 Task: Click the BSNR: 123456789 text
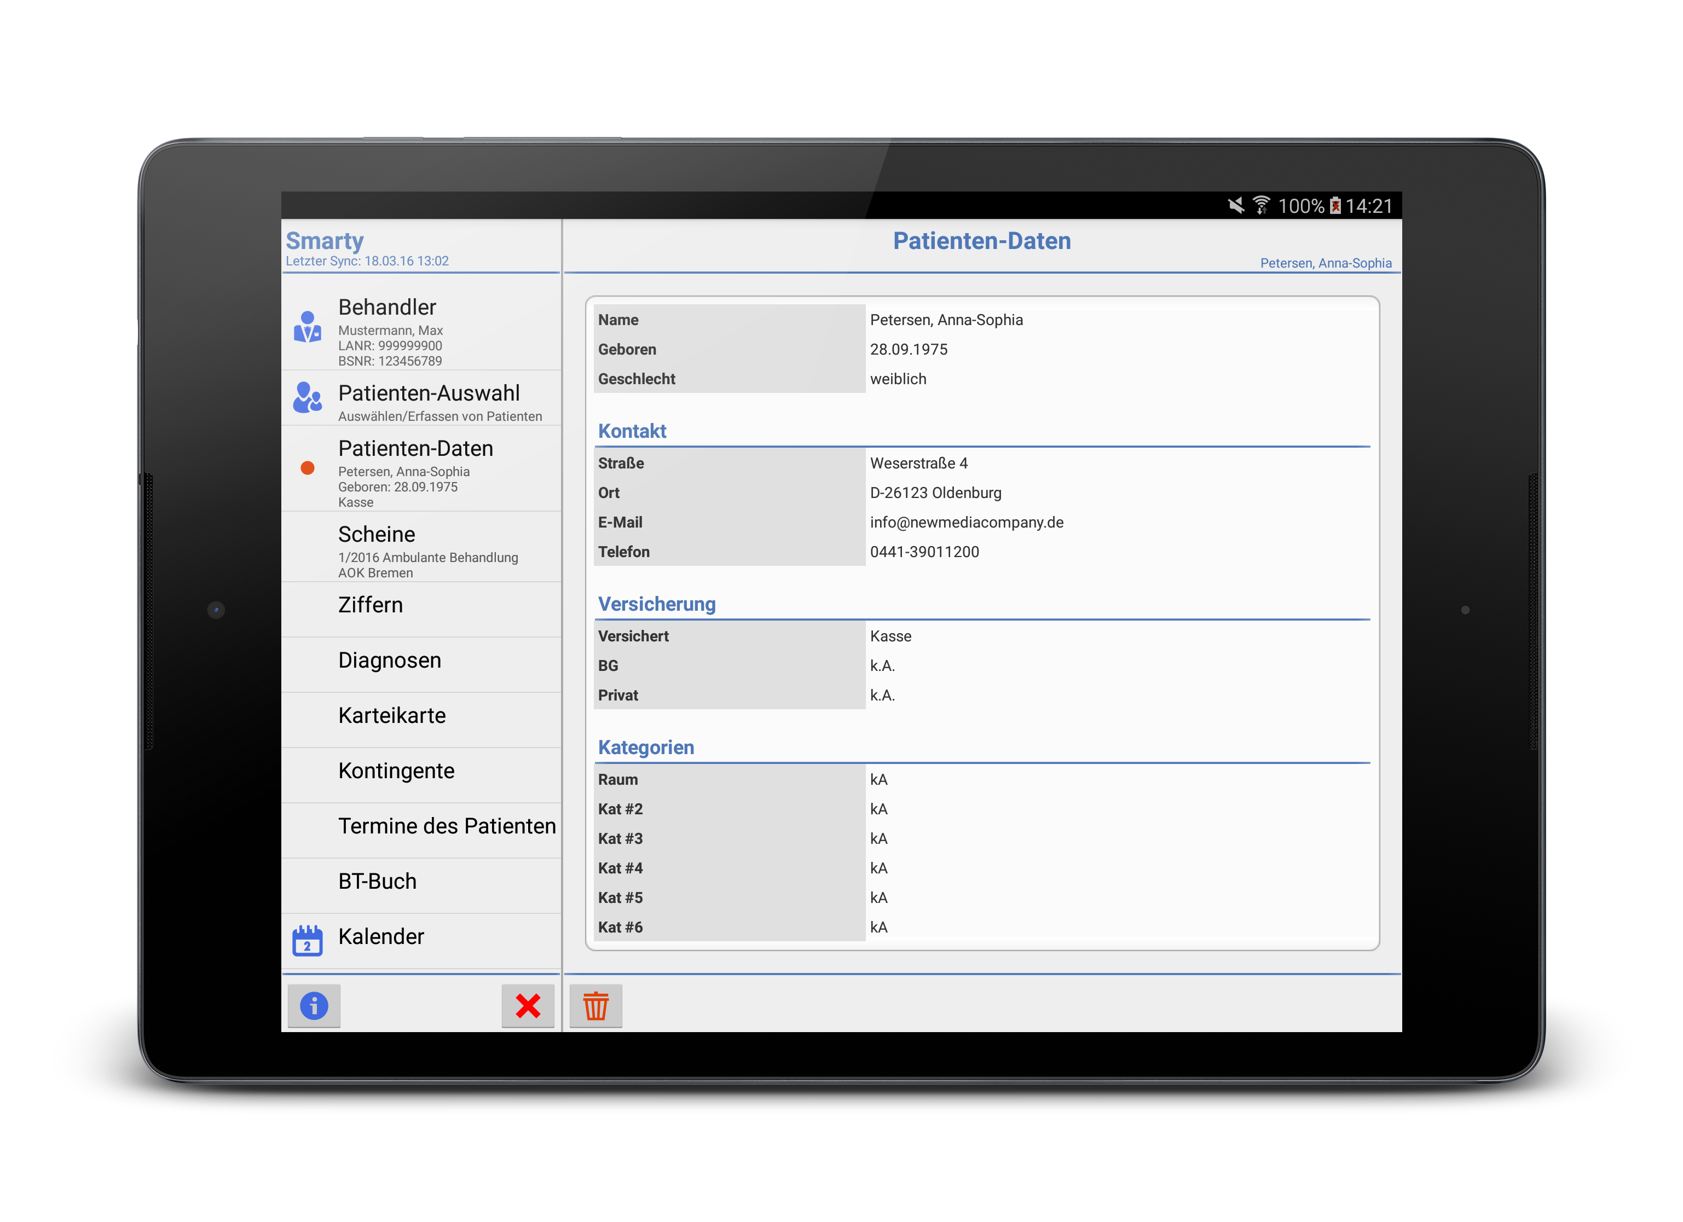pos(390,361)
